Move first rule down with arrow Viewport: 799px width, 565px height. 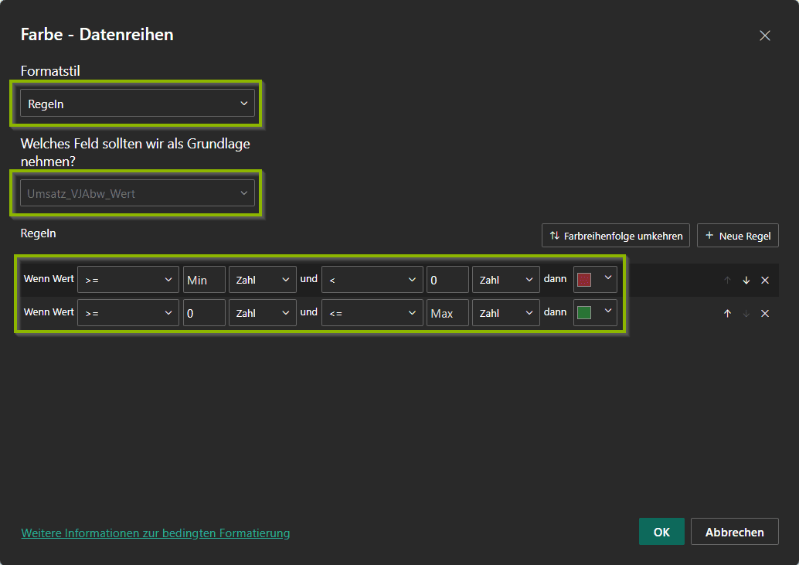(x=746, y=281)
